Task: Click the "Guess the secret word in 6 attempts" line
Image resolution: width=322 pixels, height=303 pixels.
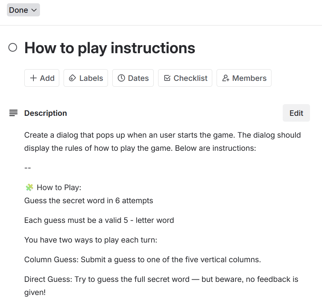Action: (x=89, y=201)
